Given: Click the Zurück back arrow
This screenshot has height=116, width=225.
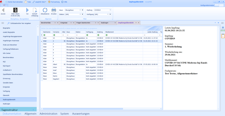Looking at the screenshot, I should tap(3, 10).
